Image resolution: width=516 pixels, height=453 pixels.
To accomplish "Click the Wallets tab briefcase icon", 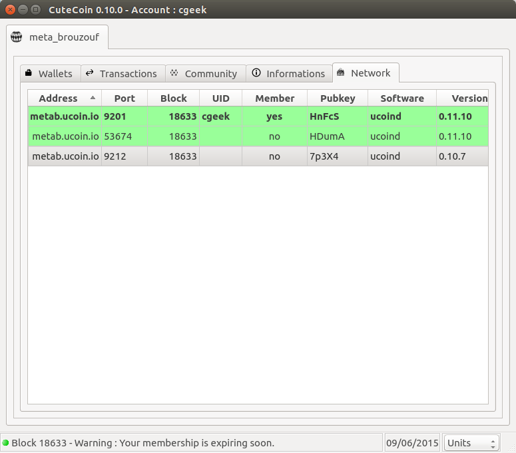I will 29,73.
